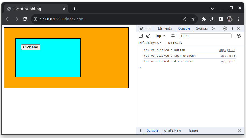Viewport: 246px width, 138px height.
Task: Toggle the browser side panel icon
Action: pos(221,19)
